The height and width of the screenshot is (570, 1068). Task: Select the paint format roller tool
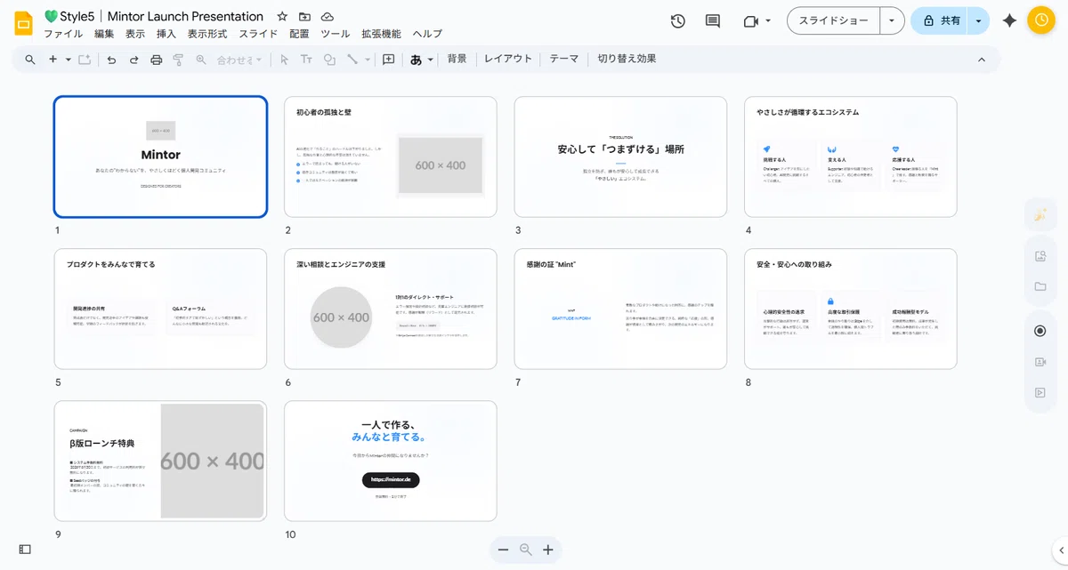[178, 60]
